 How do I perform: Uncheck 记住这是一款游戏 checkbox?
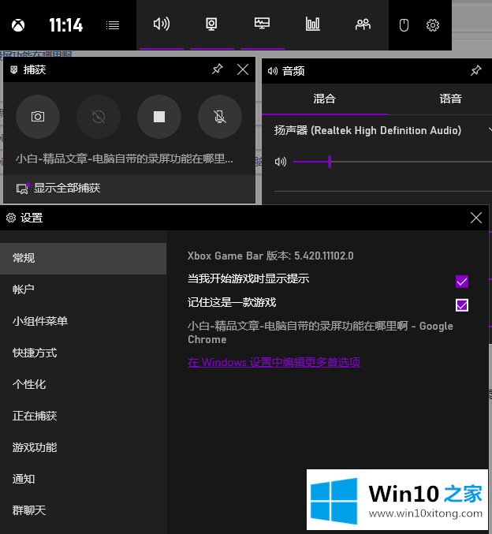(462, 305)
